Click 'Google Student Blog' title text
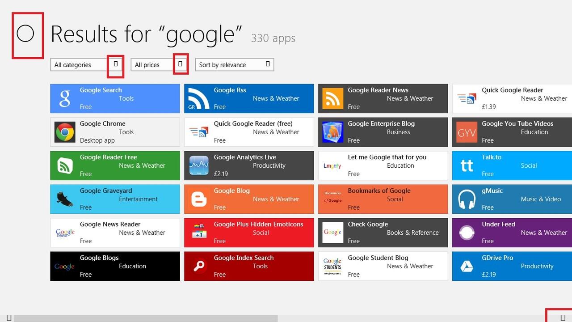The height and width of the screenshot is (322, 572). [x=378, y=258]
